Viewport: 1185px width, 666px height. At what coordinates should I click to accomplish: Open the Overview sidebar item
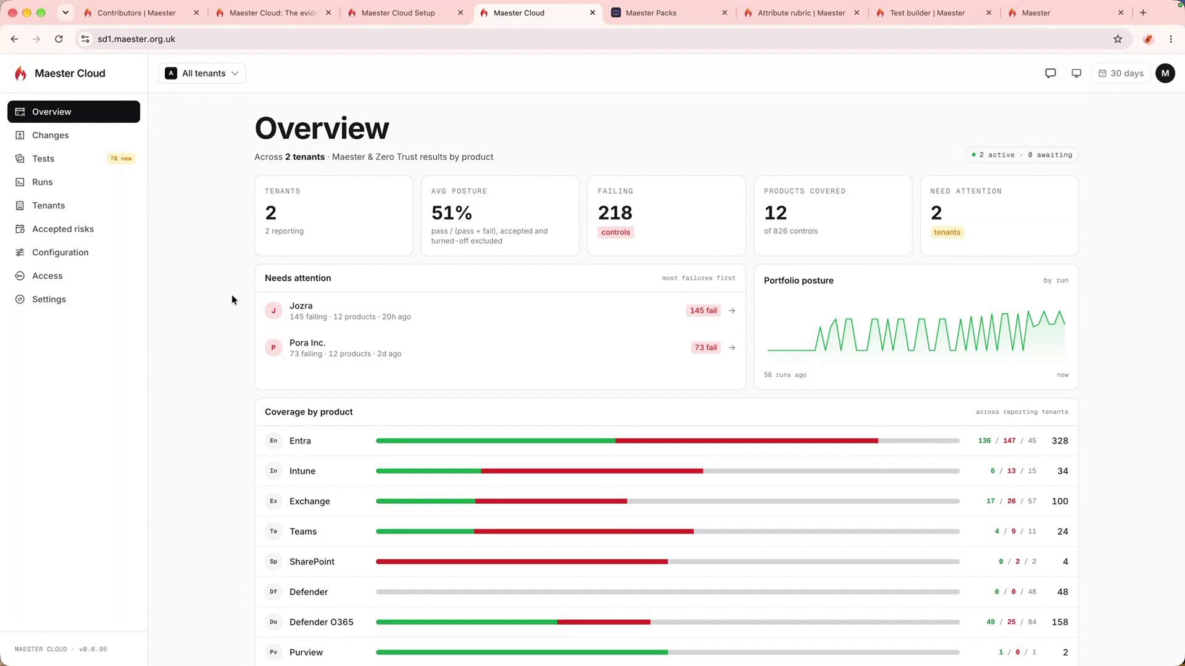73,112
